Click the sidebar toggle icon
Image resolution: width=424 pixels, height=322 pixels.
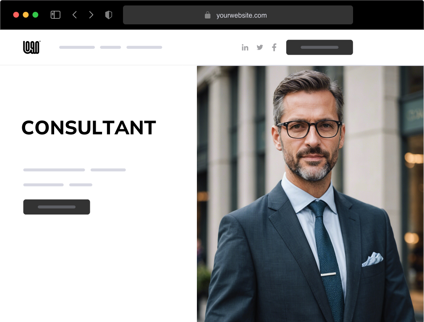click(55, 15)
